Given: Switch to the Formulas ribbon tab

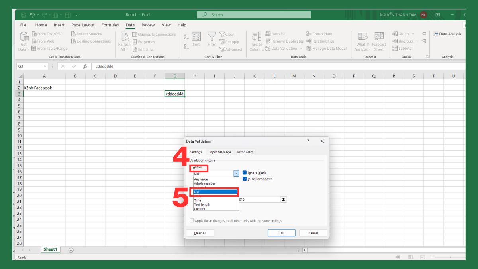Looking at the screenshot, I should click(110, 25).
